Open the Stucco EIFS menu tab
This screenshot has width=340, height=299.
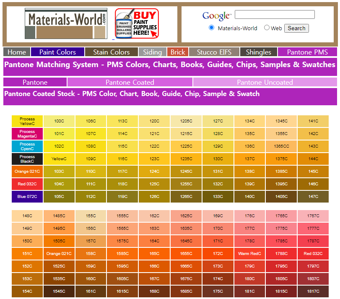tap(214, 52)
